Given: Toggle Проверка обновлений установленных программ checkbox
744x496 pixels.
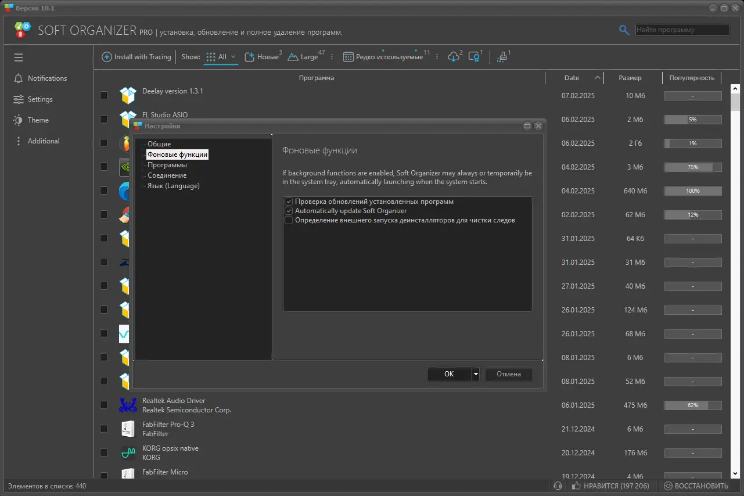Looking at the screenshot, I should click(x=289, y=202).
